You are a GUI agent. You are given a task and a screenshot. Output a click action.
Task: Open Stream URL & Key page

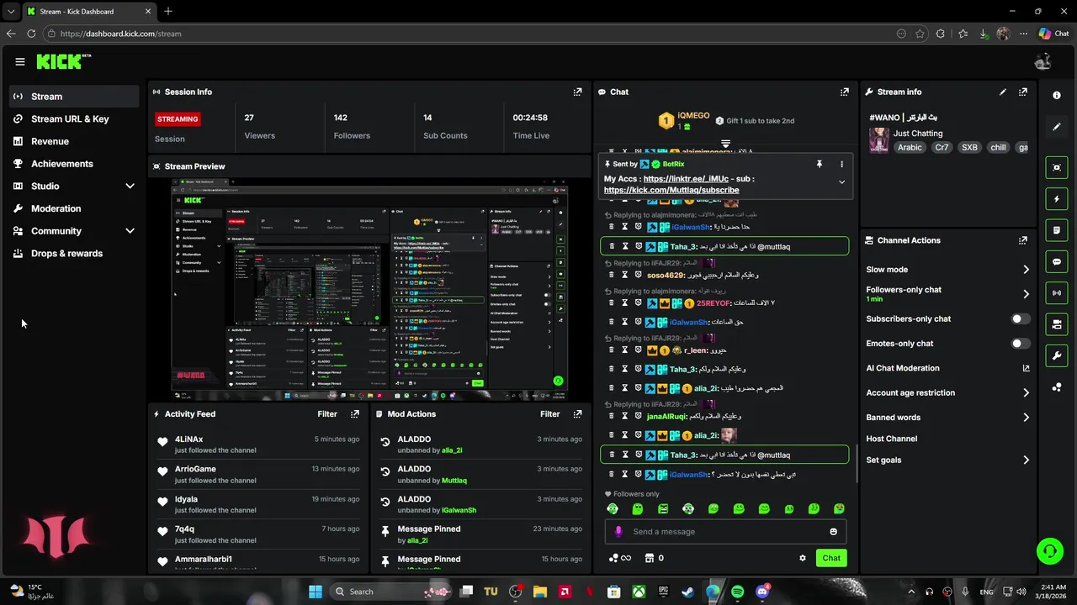[x=74, y=118]
